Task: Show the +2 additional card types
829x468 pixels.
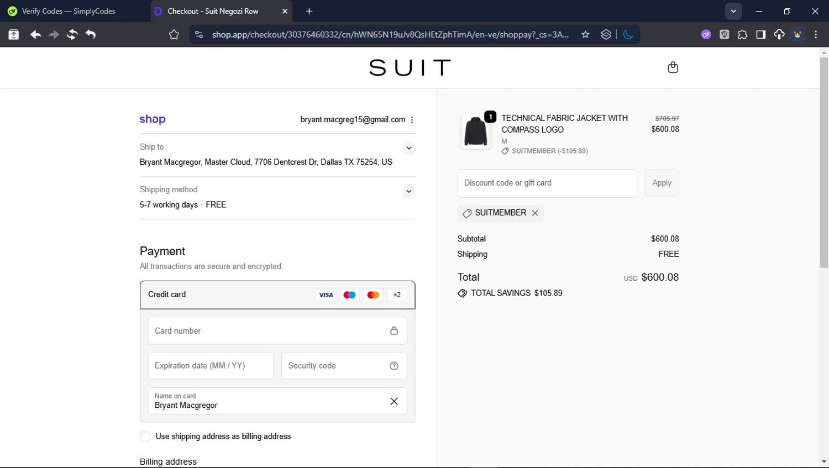Action: (x=397, y=295)
